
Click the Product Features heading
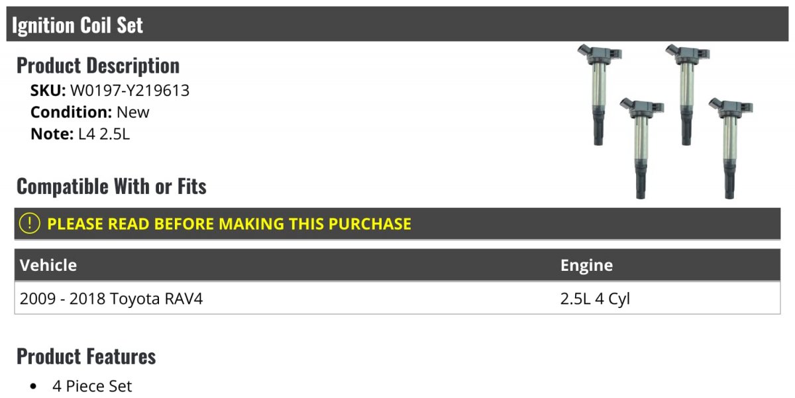coord(86,356)
